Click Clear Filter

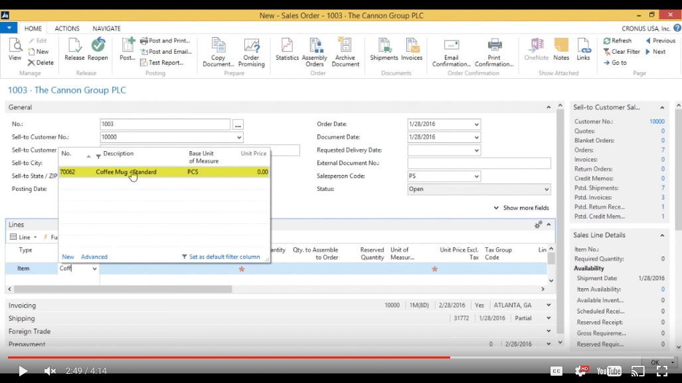click(622, 52)
